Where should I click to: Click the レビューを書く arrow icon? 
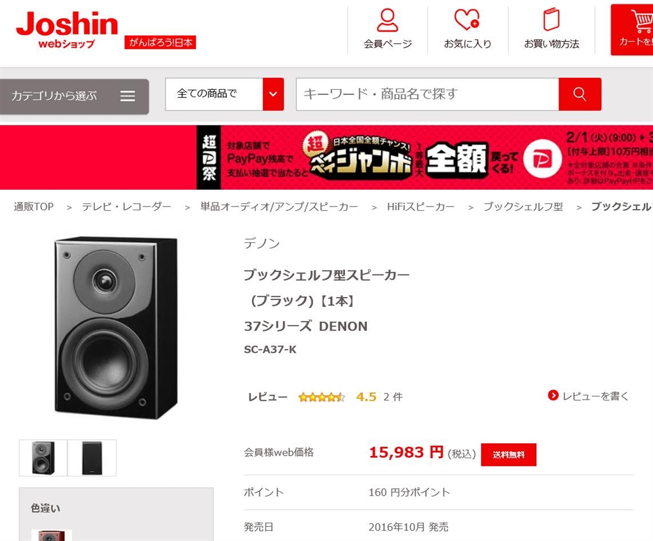[553, 395]
